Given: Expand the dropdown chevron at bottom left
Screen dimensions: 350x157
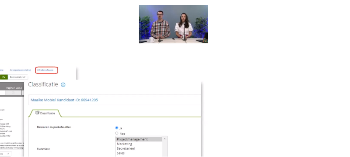Looking at the screenshot, I should tap(8, 154).
